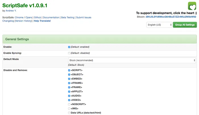Uncheck the <VIDEO> checkbox

[x=69, y=100]
